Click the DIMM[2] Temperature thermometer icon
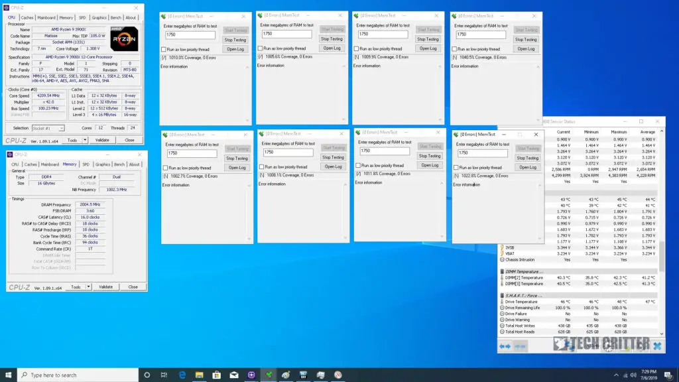The width and height of the screenshot is (679, 382). pos(502,278)
